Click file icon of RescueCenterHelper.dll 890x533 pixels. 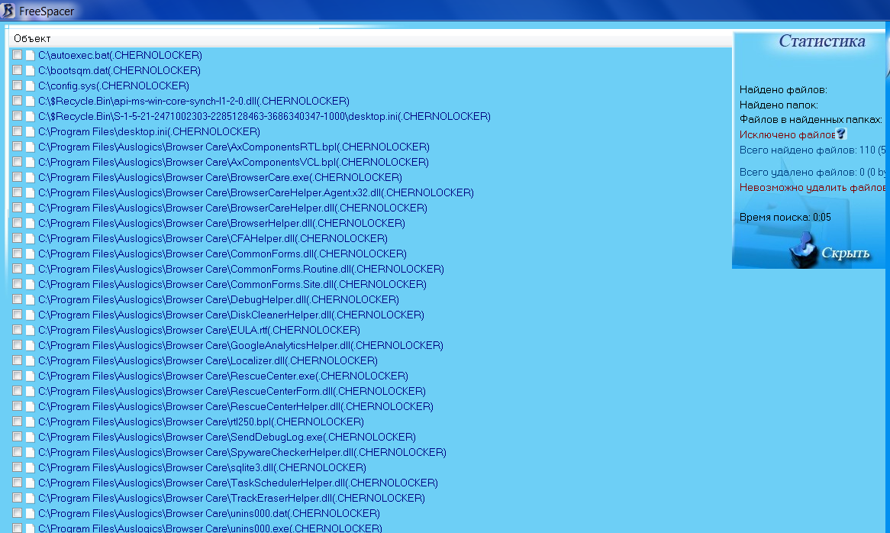tap(30, 407)
